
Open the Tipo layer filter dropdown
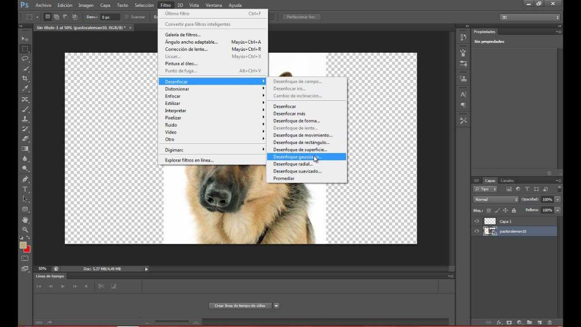click(485, 189)
